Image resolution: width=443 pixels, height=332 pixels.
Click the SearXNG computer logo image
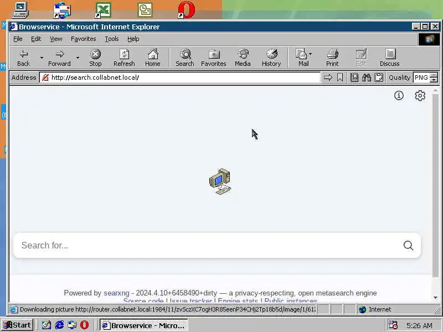[220, 181]
